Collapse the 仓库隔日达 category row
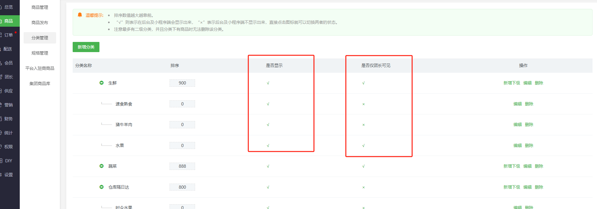The width and height of the screenshot is (597, 209). pyautogui.click(x=101, y=187)
